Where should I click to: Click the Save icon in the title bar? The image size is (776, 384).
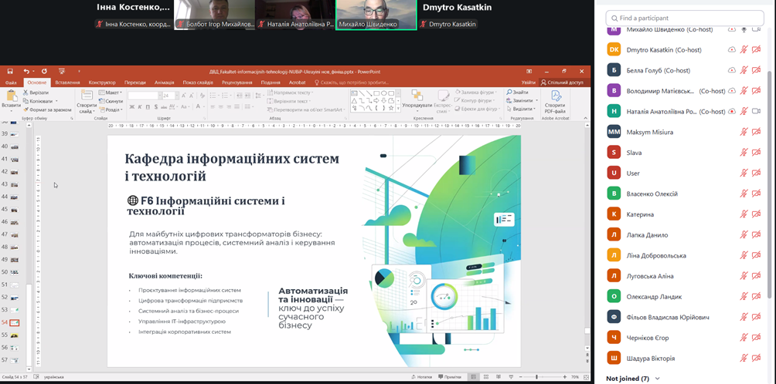click(x=9, y=72)
